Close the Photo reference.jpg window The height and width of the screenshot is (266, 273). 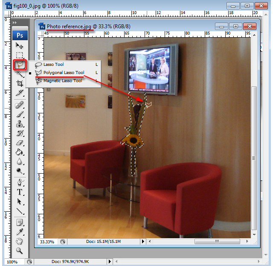pyautogui.click(x=250, y=27)
